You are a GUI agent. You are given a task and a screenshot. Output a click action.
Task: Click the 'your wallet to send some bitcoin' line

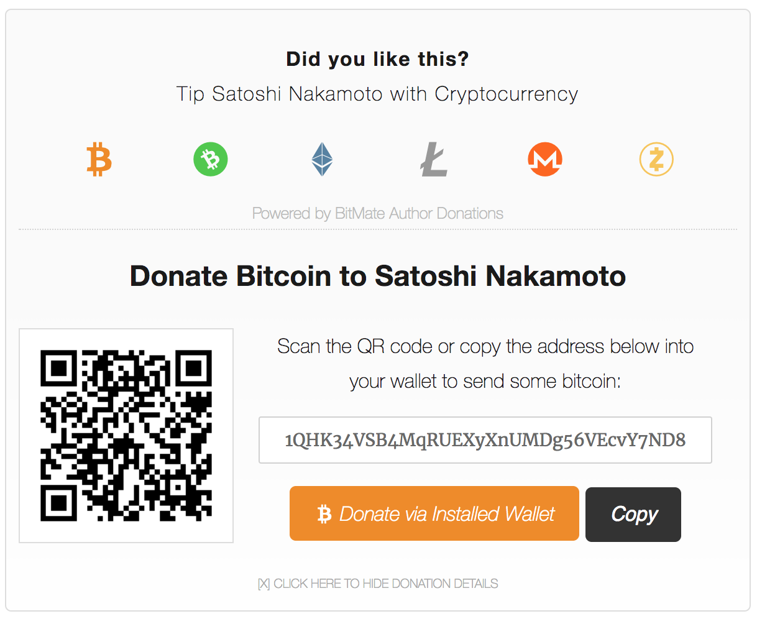[485, 381]
